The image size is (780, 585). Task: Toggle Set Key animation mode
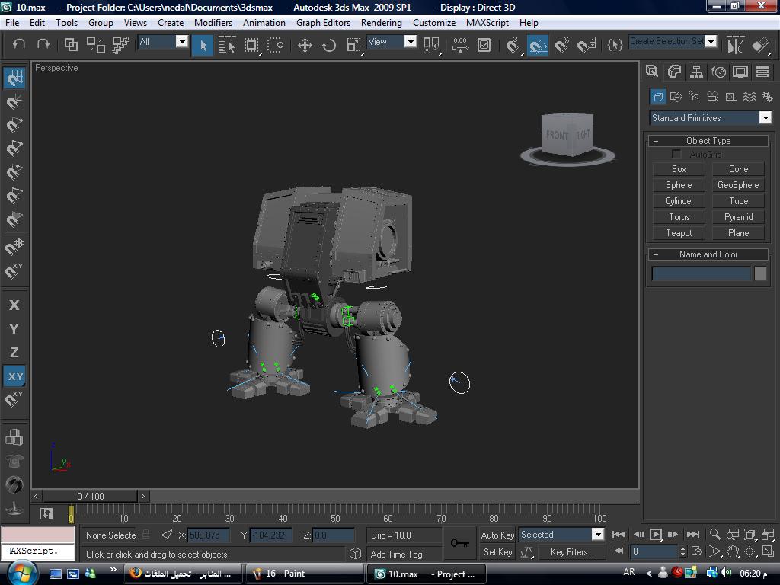497,552
